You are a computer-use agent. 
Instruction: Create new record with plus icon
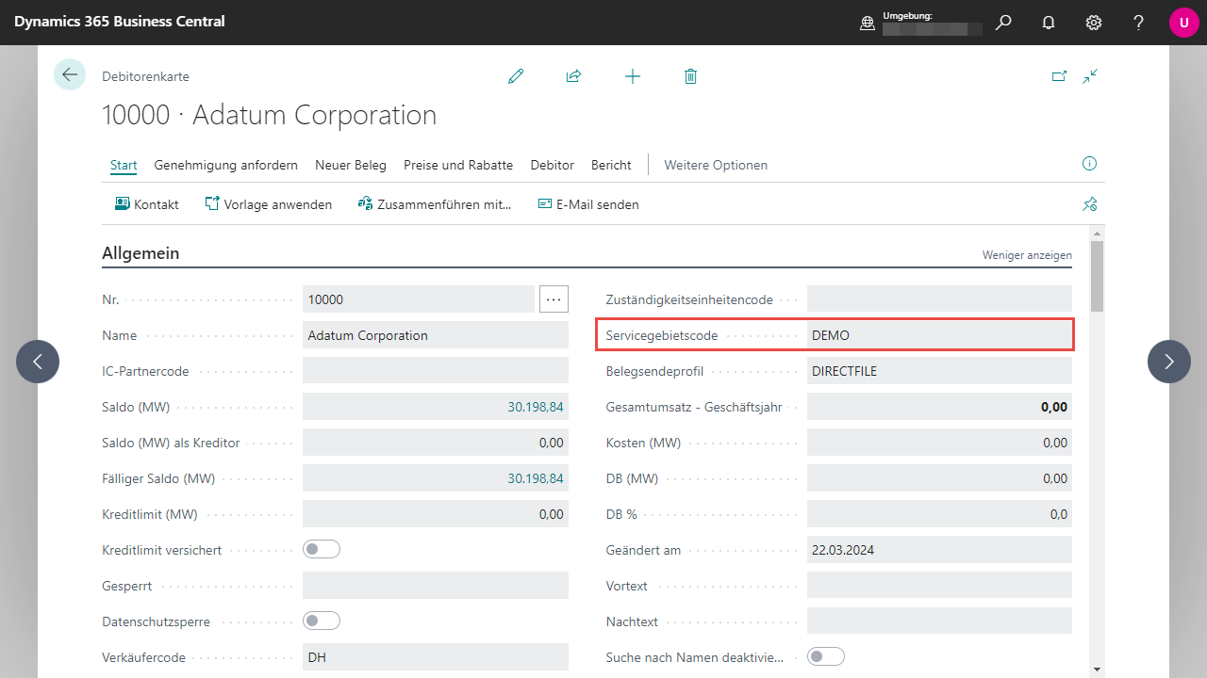[633, 76]
